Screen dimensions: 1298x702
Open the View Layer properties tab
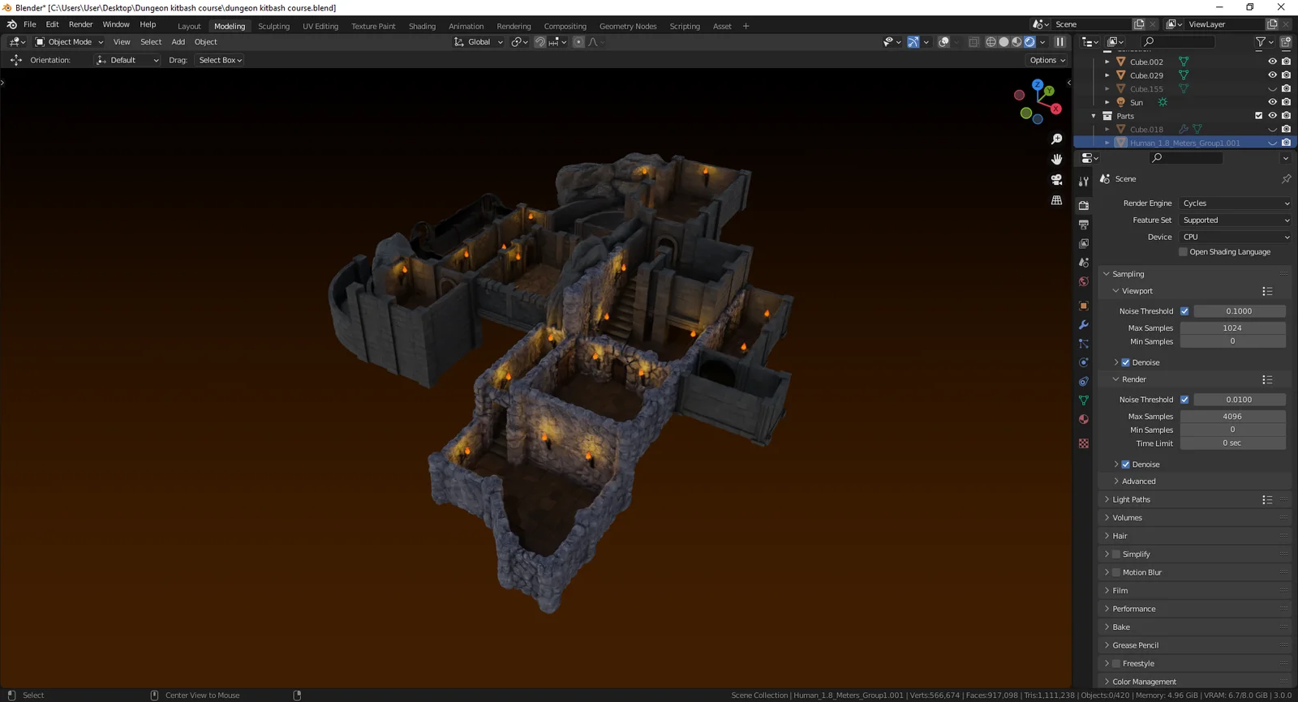coord(1084,243)
